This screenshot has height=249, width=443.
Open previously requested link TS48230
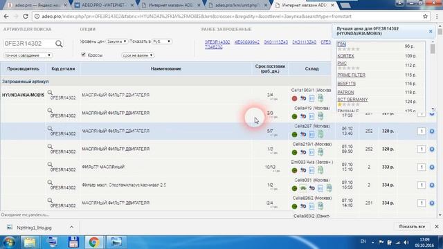[x=214, y=47]
